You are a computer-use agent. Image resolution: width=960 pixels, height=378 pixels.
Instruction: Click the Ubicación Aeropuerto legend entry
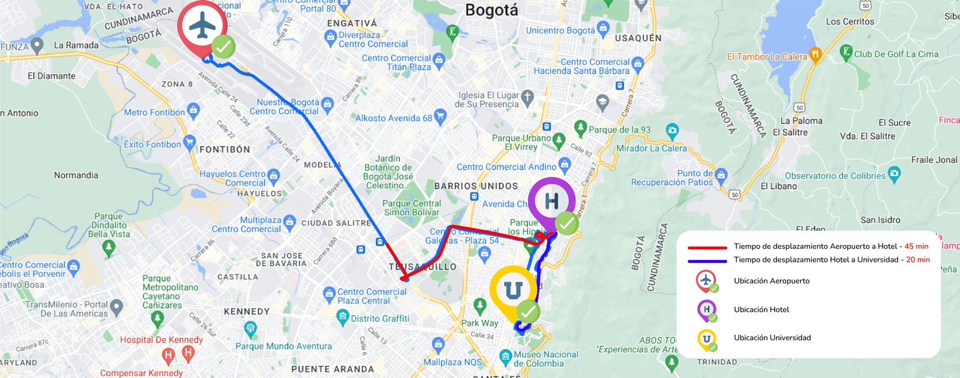771,280
